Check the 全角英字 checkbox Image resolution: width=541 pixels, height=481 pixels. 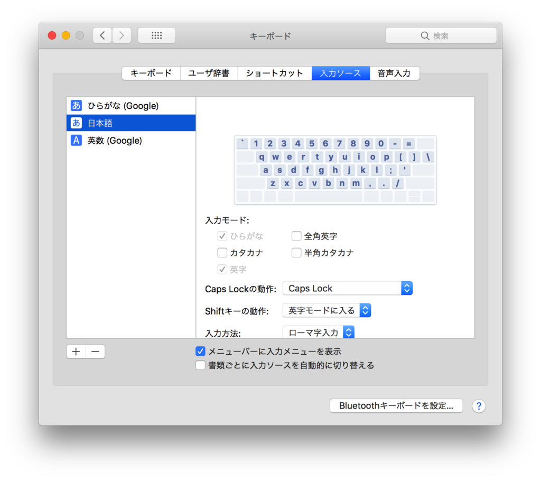pos(296,236)
